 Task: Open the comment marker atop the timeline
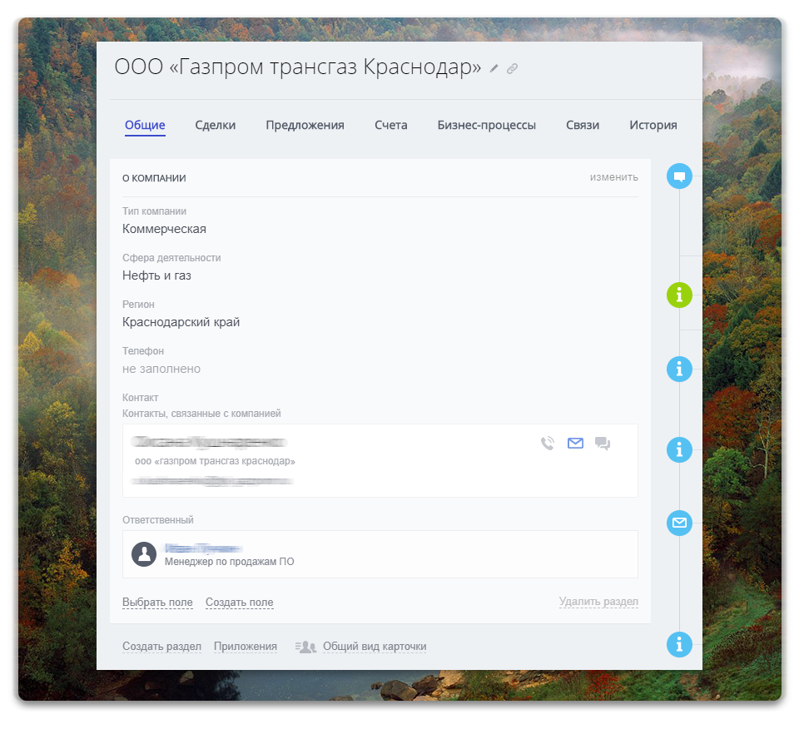679,176
